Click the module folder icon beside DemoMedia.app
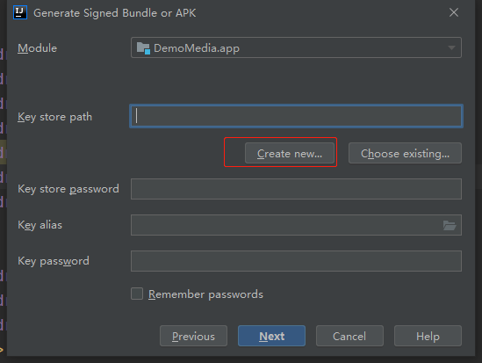Image resolution: width=482 pixels, height=363 pixels. pos(143,48)
